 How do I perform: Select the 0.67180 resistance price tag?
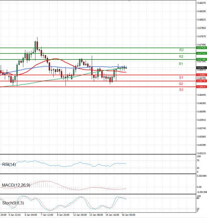201,60
